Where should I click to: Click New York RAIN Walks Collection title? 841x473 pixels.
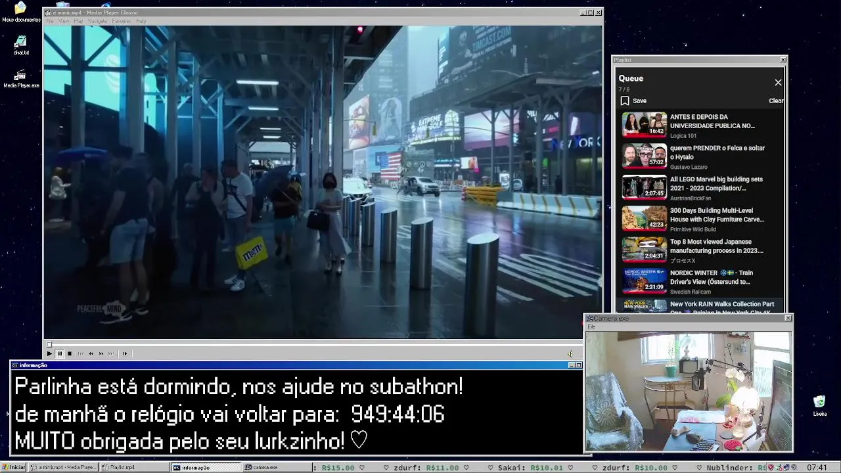coord(722,307)
